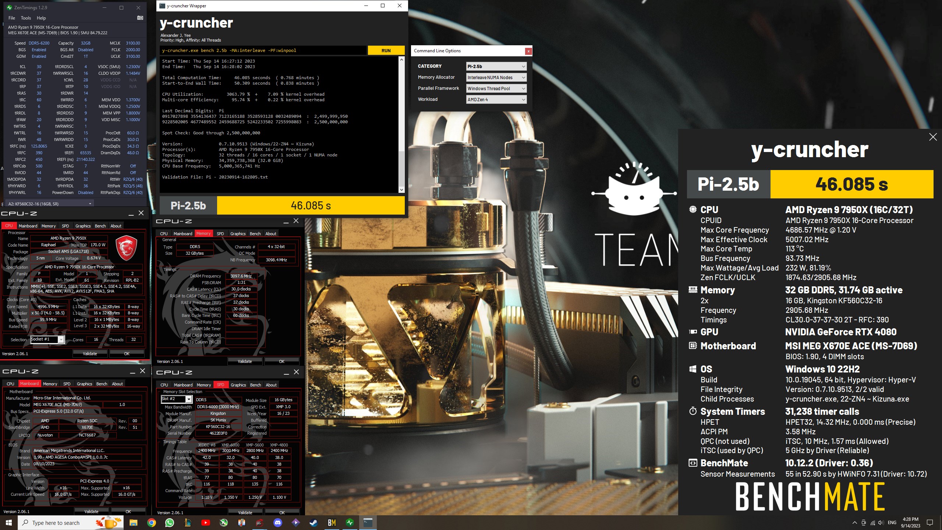This screenshot has height=530, width=942.
Task: Click Validate in the CPU-Z SPD window
Action: [x=245, y=513]
